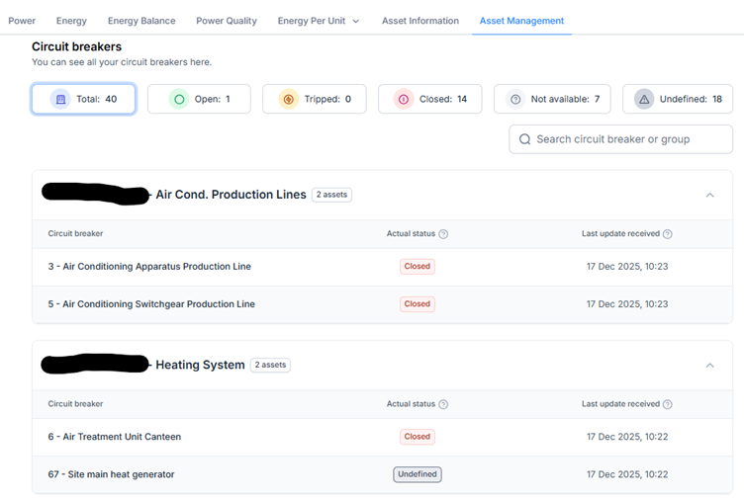The image size is (744, 500).
Task: Focus the Search circuit breaker field
Action: (x=626, y=139)
